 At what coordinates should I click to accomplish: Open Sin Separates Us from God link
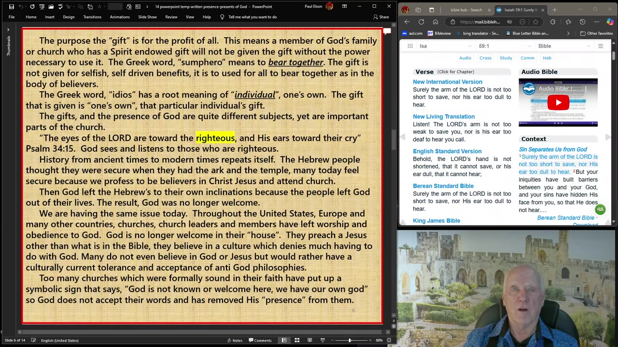553,149
